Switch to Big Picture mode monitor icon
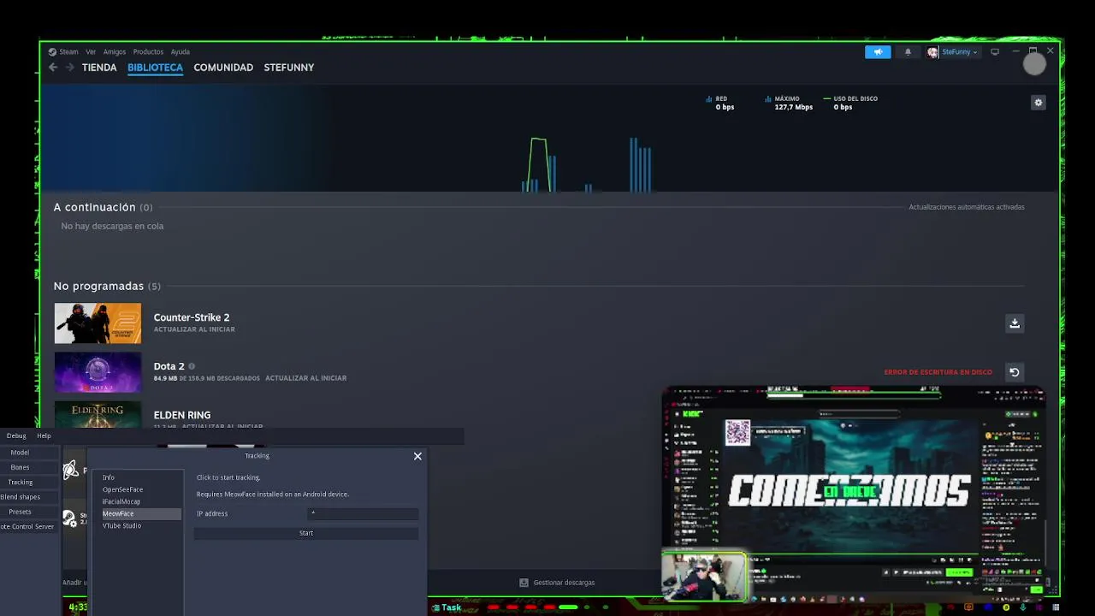1095x616 pixels. tap(995, 52)
